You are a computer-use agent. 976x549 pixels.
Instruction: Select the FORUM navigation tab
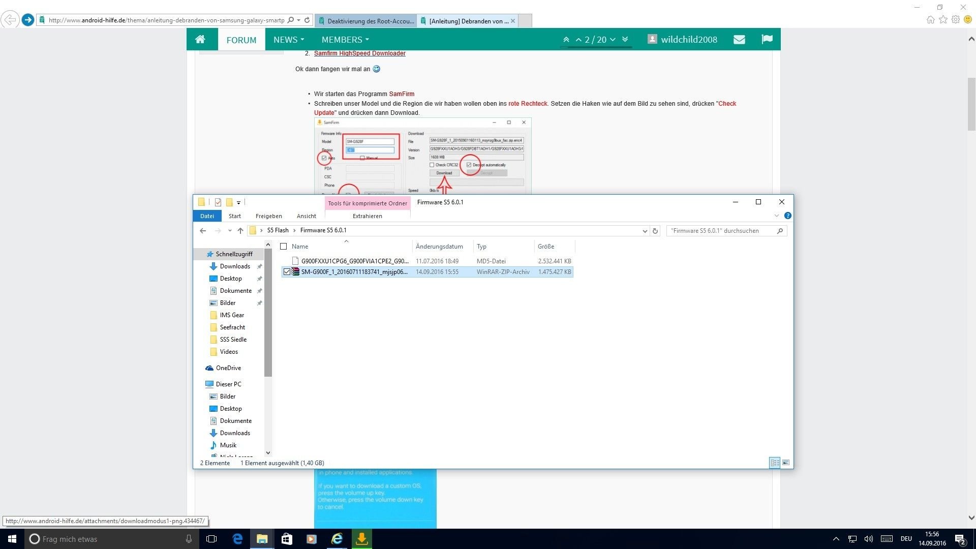[x=241, y=40]
